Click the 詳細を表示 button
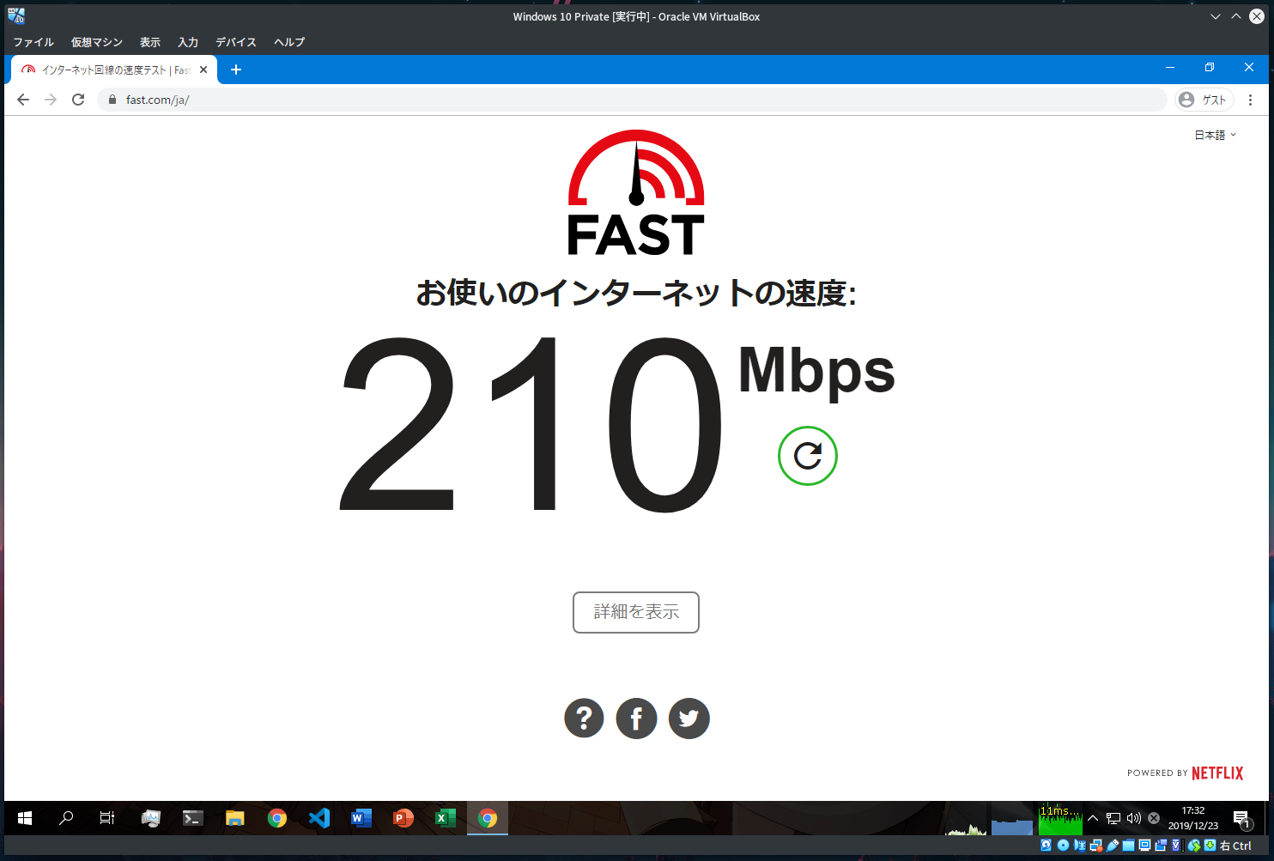 point(636,612)
